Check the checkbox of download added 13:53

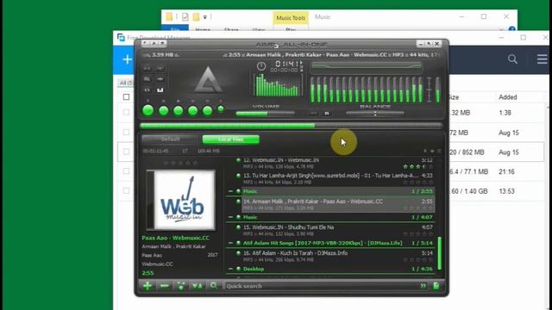coord(126,191)
